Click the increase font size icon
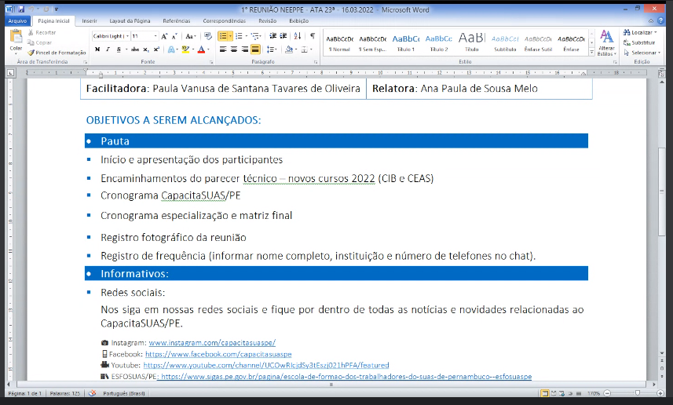Screen dimensions: 673x405 pyautogui.click(x=164, y=36)
